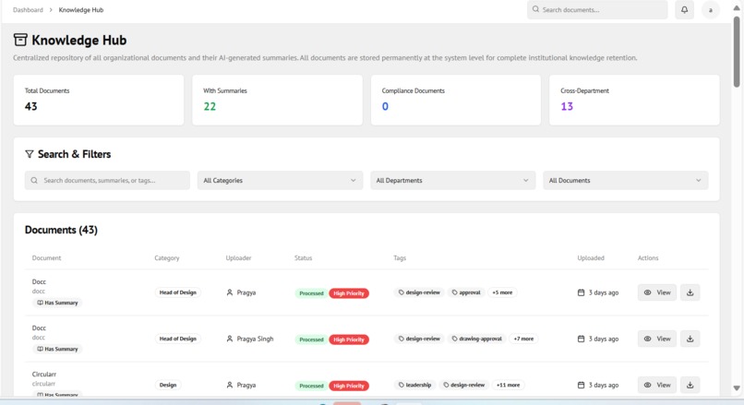Click High Priority badge in Circularr row
The image size is (744, 405).
coord(349,386)
